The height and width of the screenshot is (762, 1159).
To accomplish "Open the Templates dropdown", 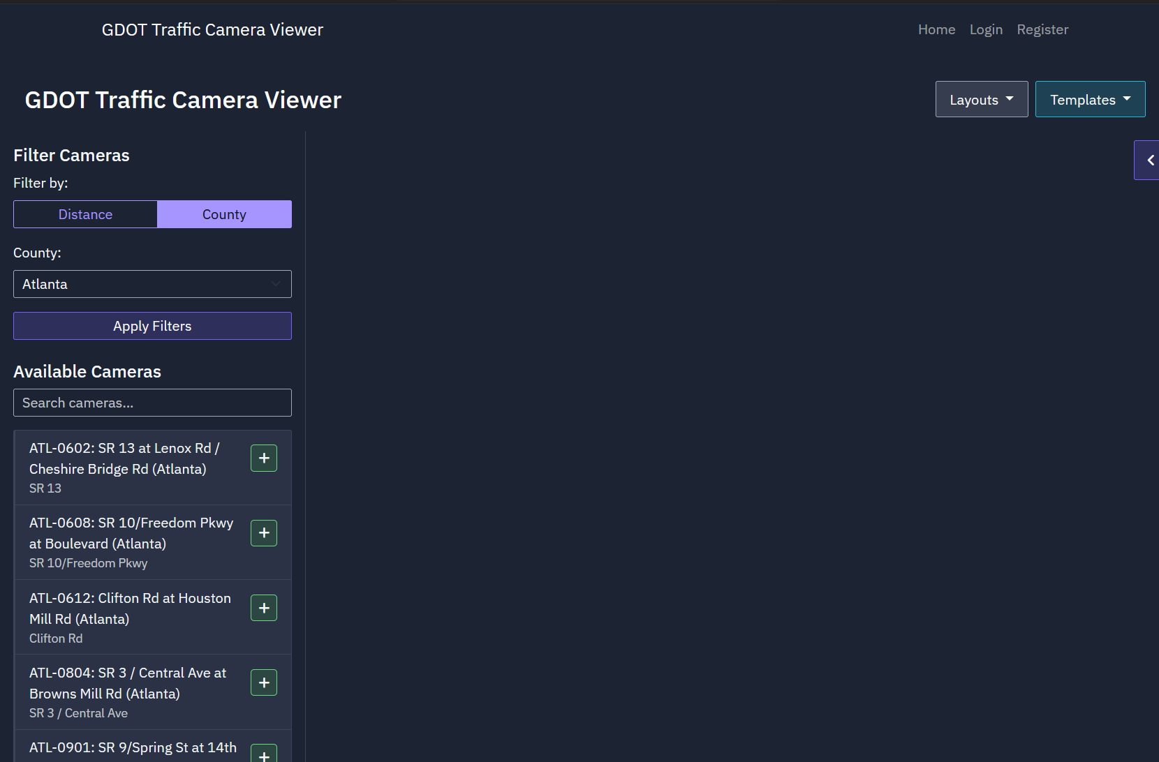I will (x=1090, y=99).
